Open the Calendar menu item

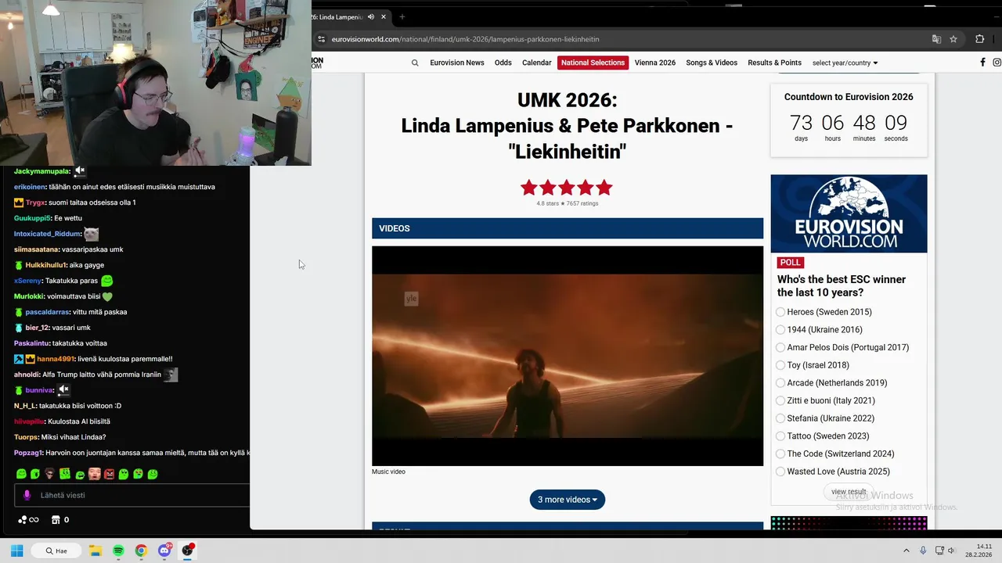537,63
